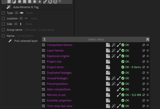The width and height of the screenshot is (160, 109).
Task: Open the Type list menu
Action: [17, 13]
